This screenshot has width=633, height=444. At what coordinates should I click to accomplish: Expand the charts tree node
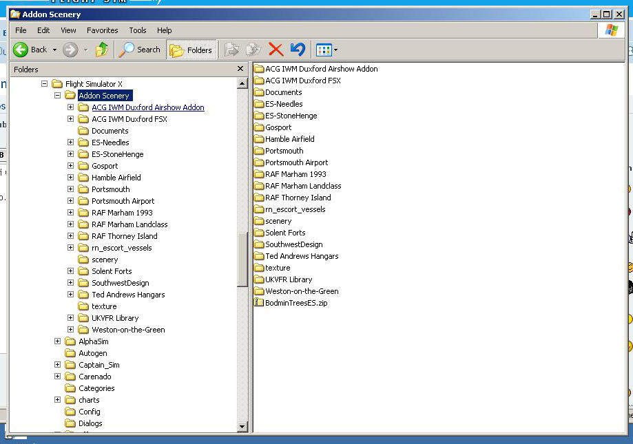pyautogui.click(x=57, y=400)
